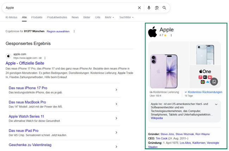The image size is (229, 151).
Task: Click the Region auswählen link
Action: tap(58, 31)
